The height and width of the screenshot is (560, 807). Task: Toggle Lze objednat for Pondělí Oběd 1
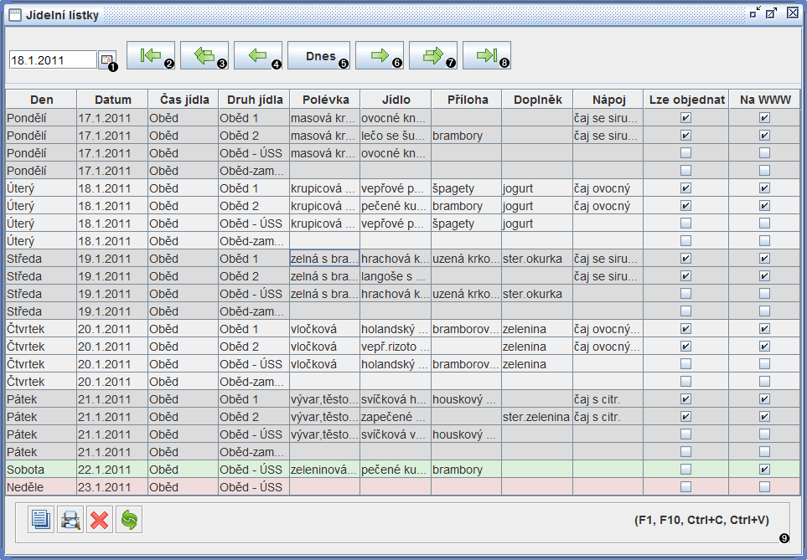tap(685, 118)
